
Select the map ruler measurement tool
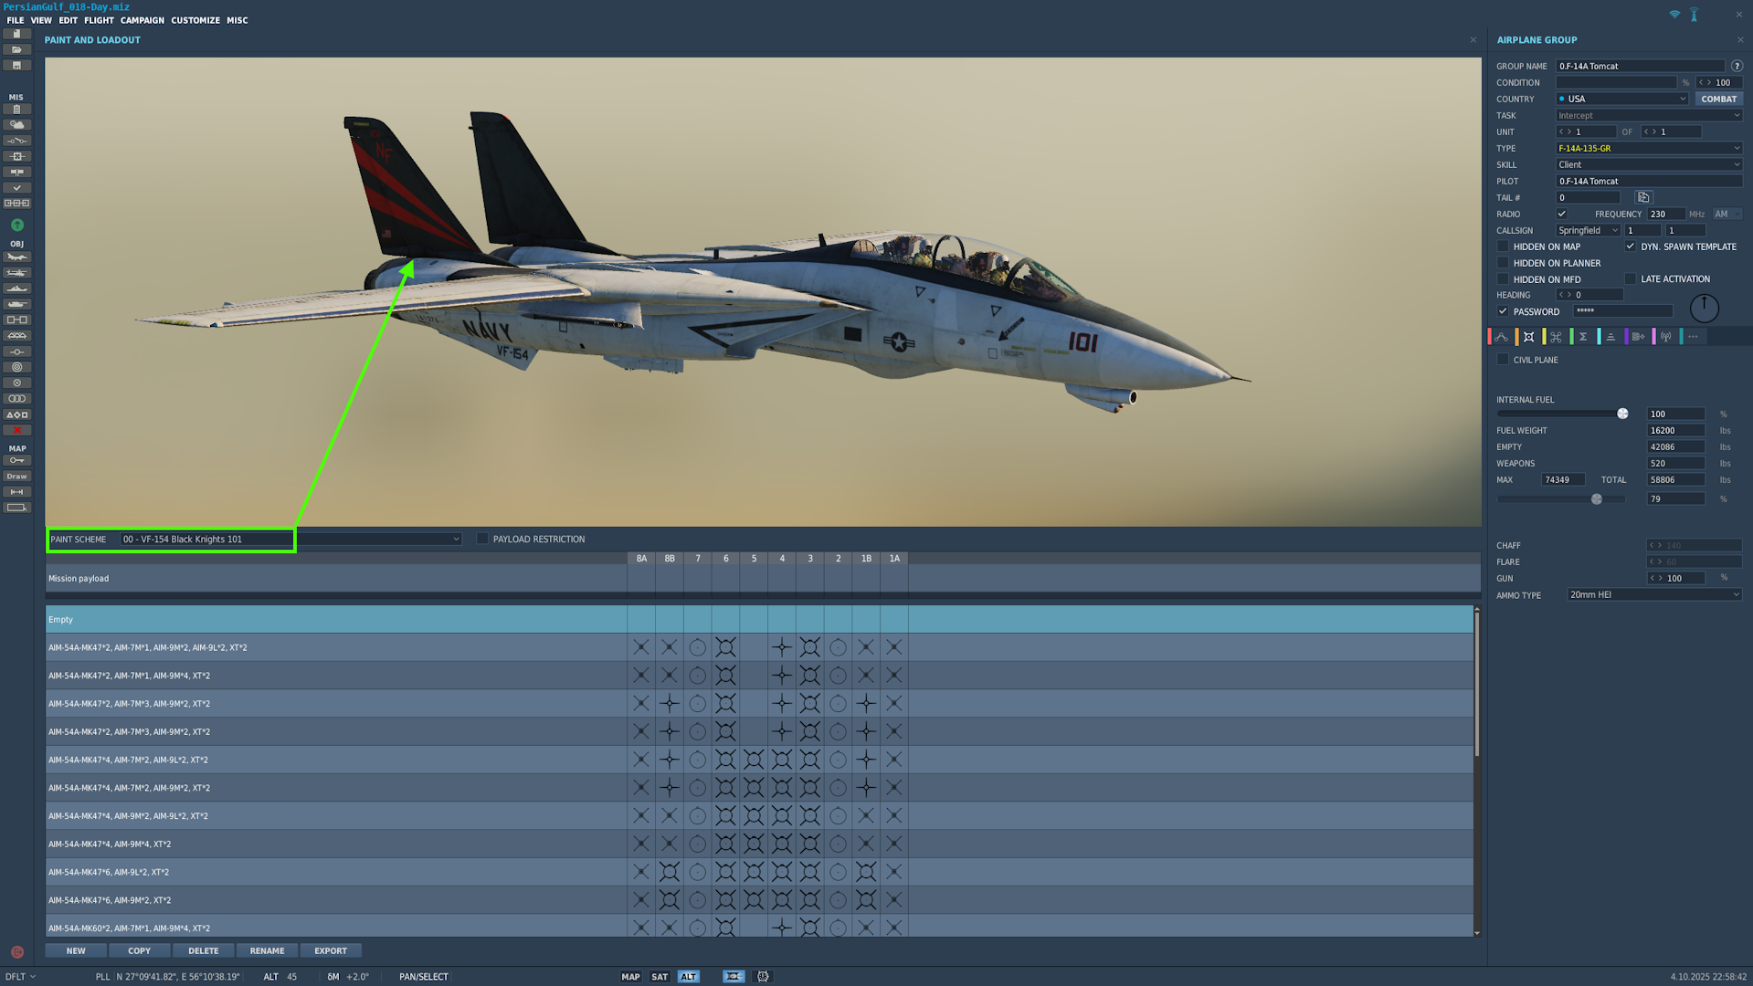click(16, 492)
